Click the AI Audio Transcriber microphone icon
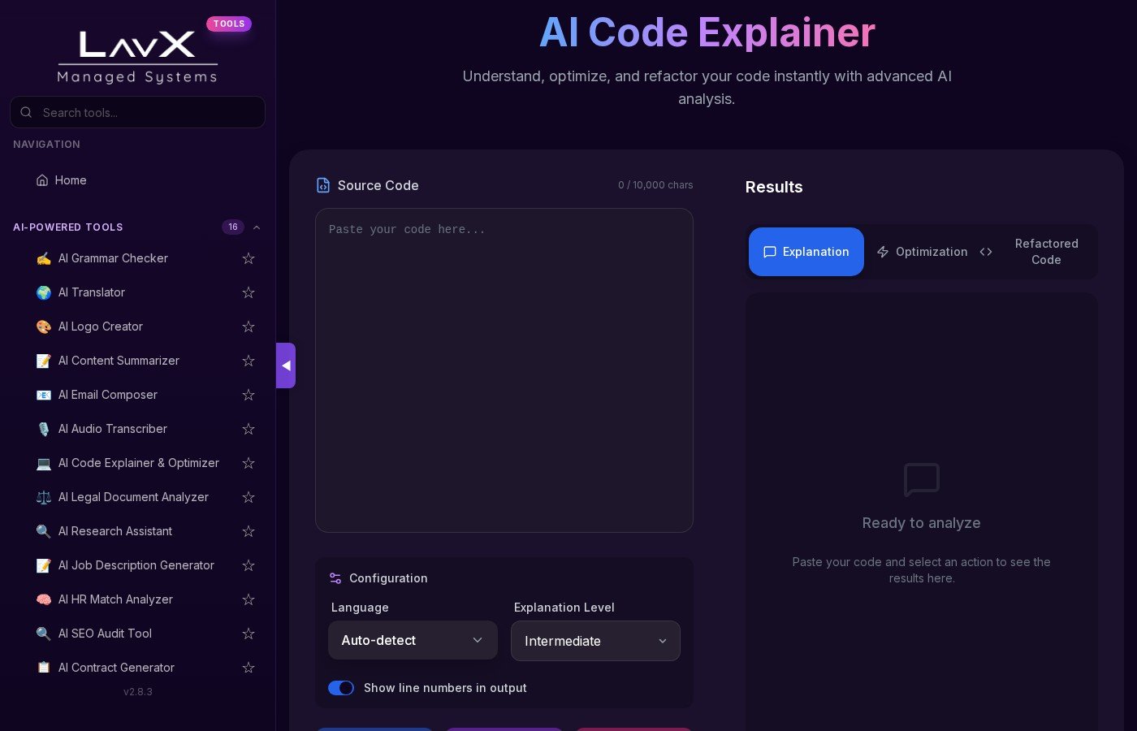 click(44, 429)
